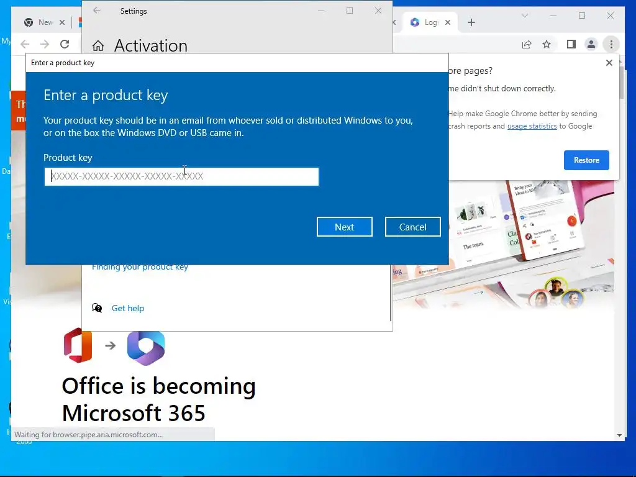The width and height of the screenshot is (636, 477).
Task: Minimize the Settings window
Action: (321, 11)
